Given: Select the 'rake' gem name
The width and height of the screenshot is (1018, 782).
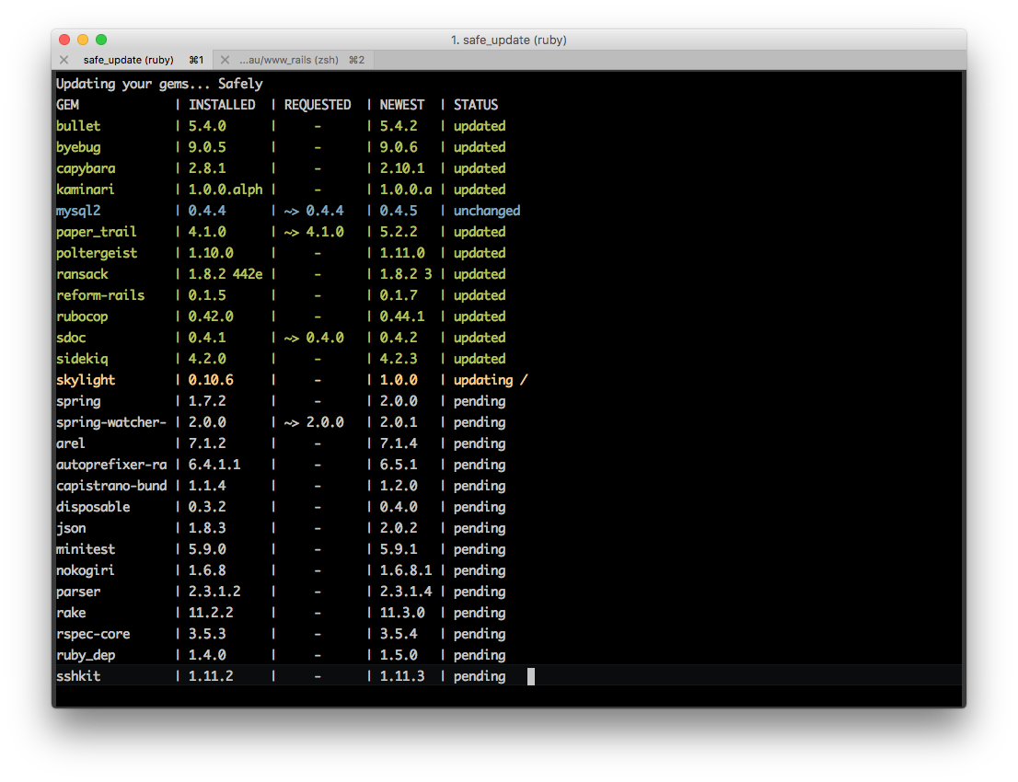Looking at the screenshot, I should pos(71,613).
